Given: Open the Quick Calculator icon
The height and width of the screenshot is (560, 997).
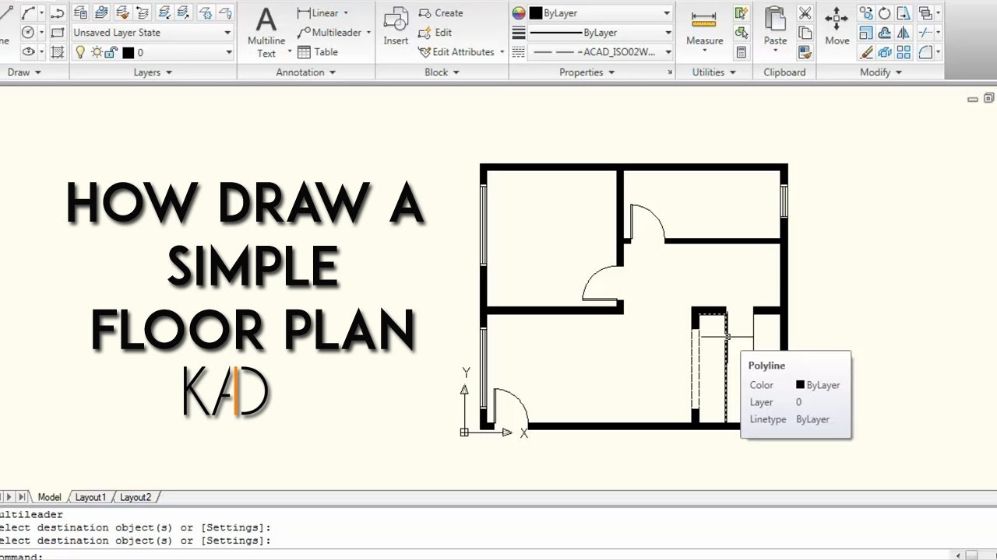Looking at the screenshot, I should pos(742,52).
